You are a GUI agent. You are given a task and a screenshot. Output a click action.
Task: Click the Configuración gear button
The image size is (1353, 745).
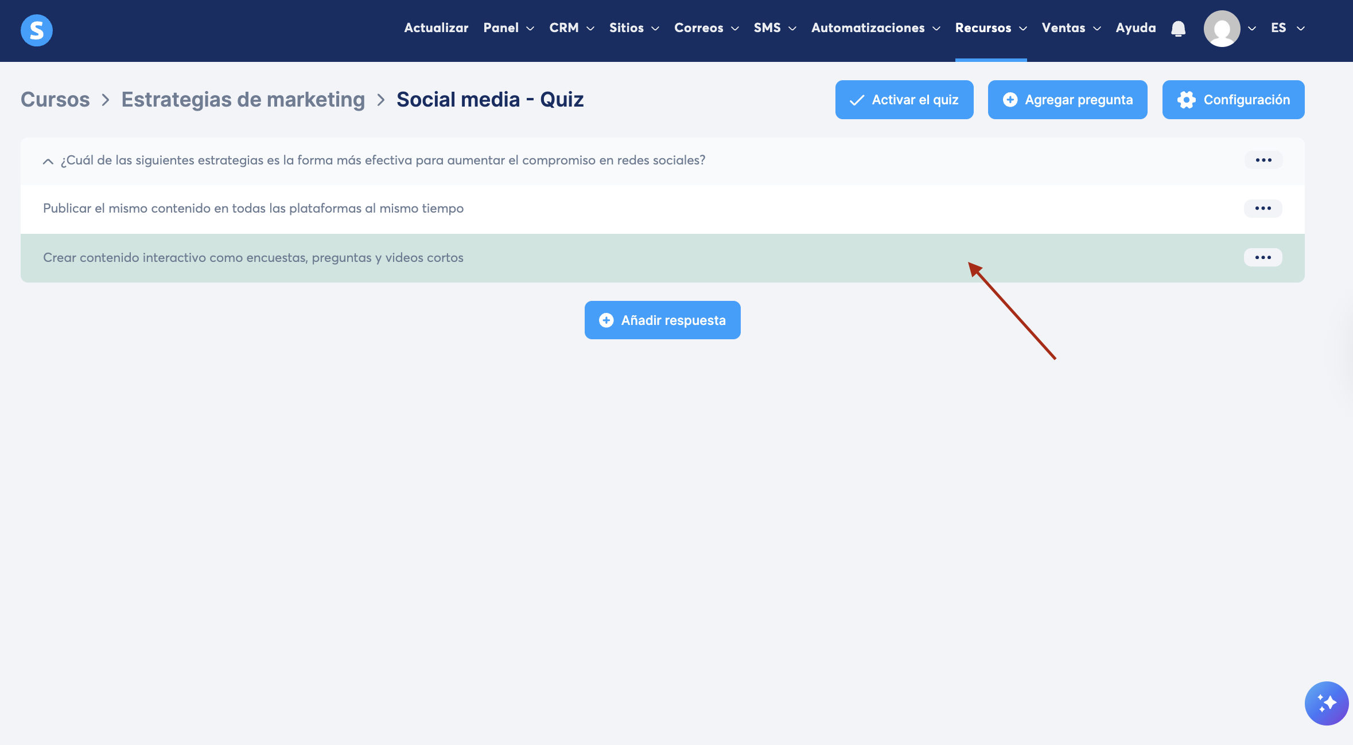tap(1233, 100)
